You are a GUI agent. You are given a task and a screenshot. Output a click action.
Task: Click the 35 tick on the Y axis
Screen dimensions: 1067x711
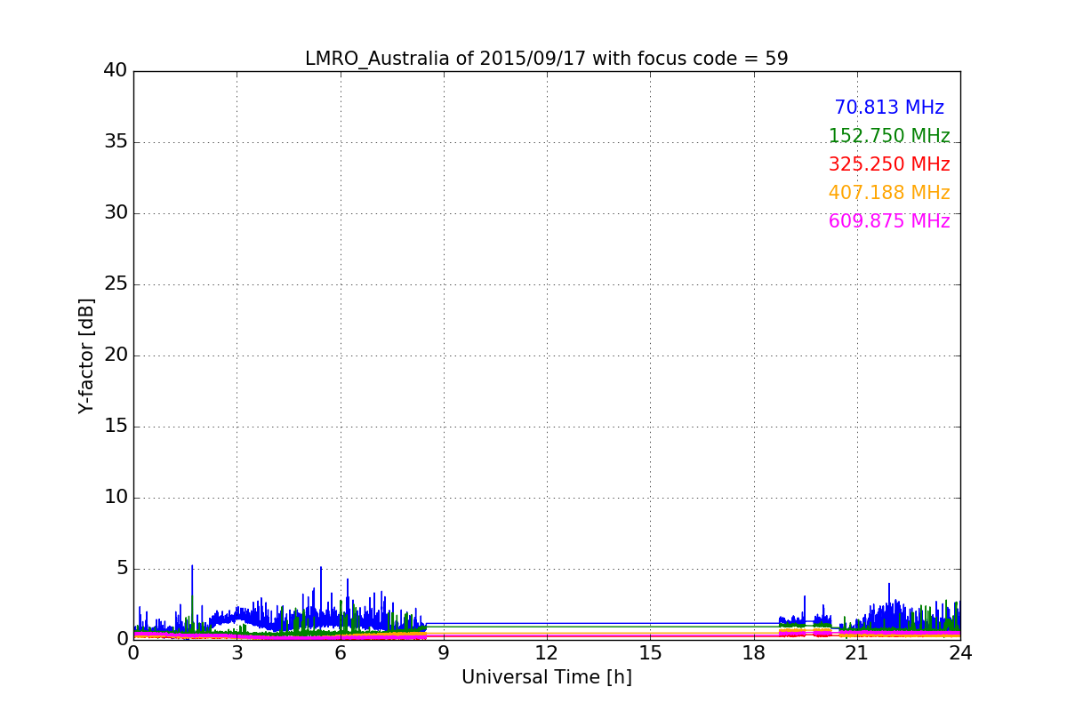(116, 142)
